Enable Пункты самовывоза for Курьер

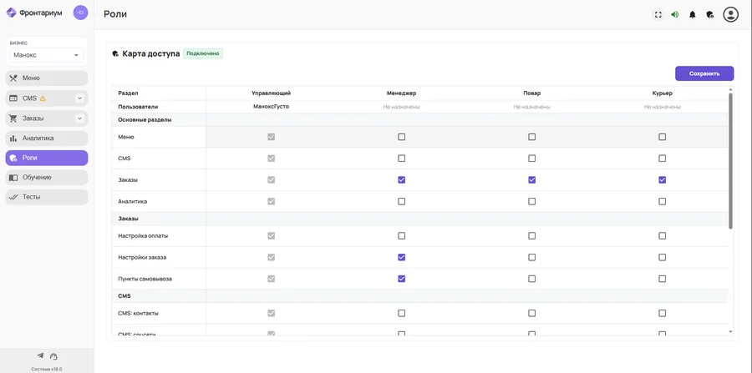663,279
